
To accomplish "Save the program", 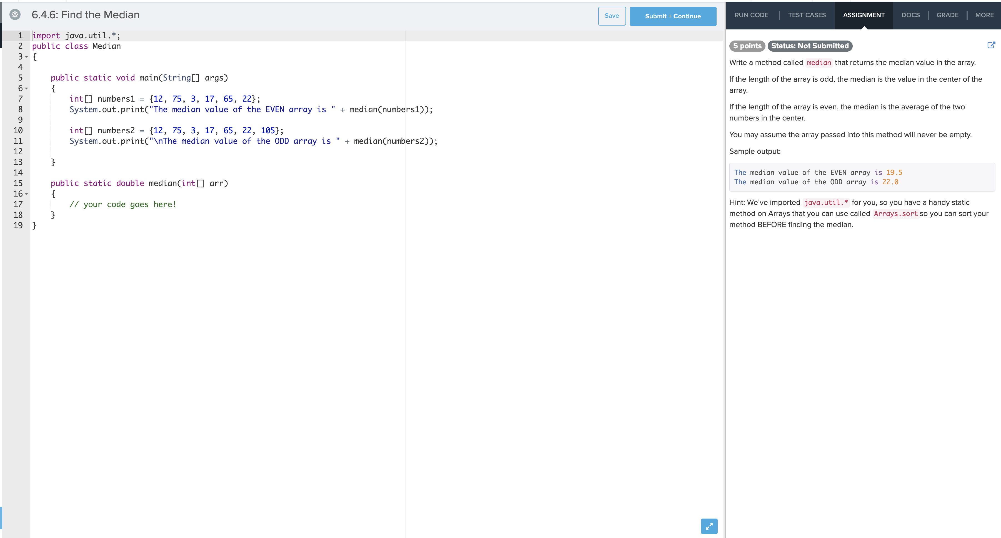I will (612, 16).
